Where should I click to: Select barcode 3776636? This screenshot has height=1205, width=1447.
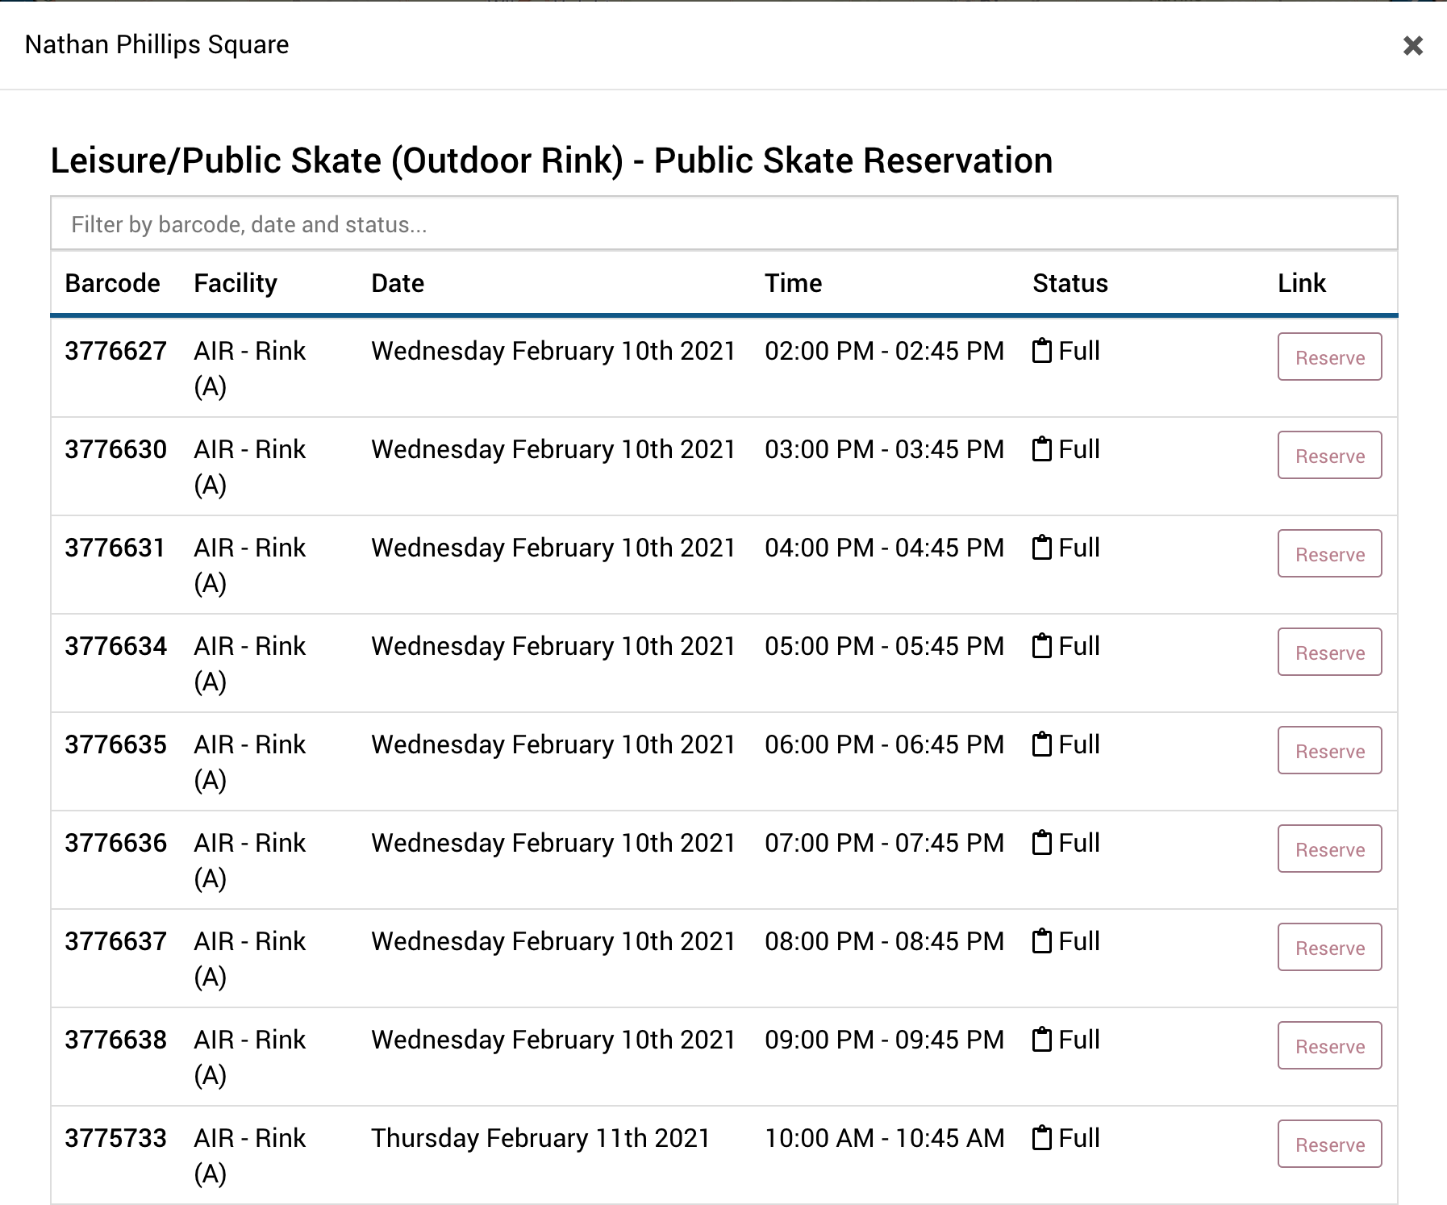tap(115, 843)
